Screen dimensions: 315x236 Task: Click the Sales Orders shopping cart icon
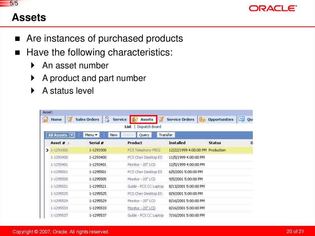(x=70, y=119)
